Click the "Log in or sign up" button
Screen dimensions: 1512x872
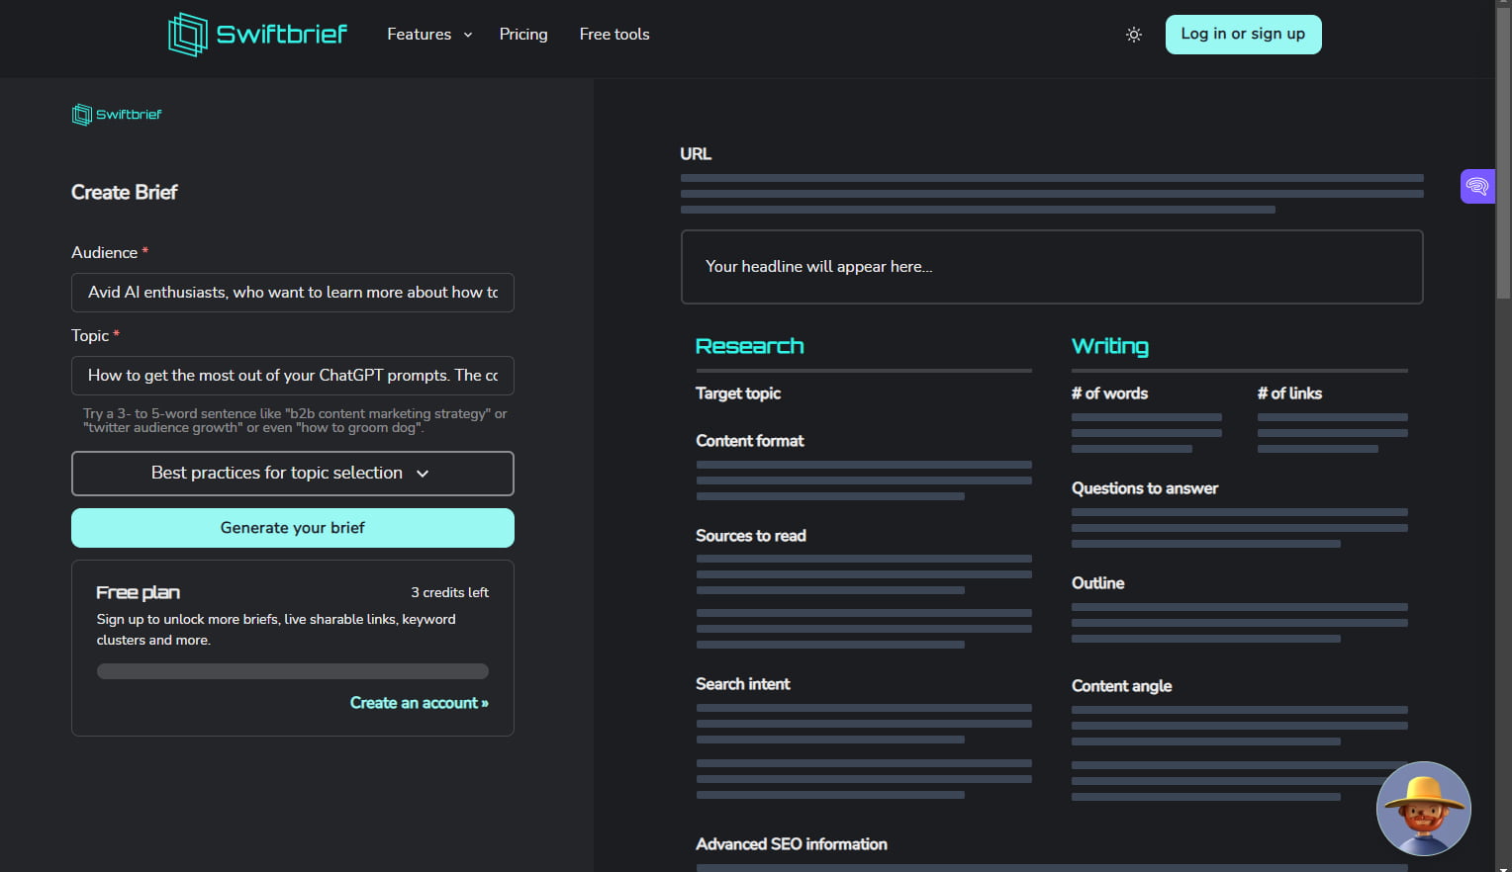tap(1243, 34)
